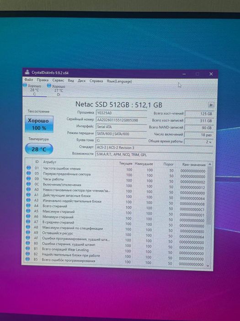The image size is (240, 321).
Task: Select the row Всего стираний
Action: coord(116,207)
